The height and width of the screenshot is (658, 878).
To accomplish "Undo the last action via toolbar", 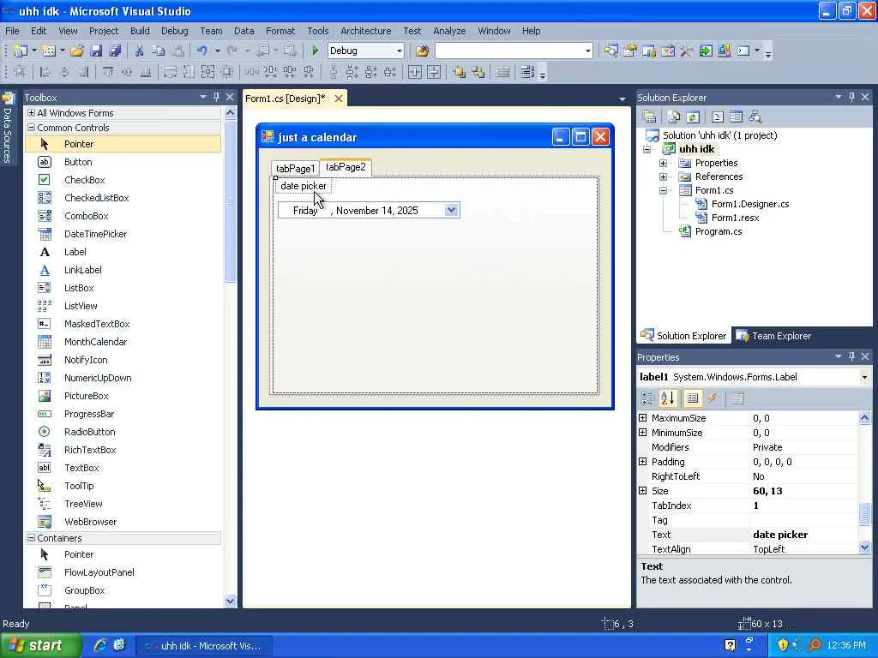I will (201, 51).
